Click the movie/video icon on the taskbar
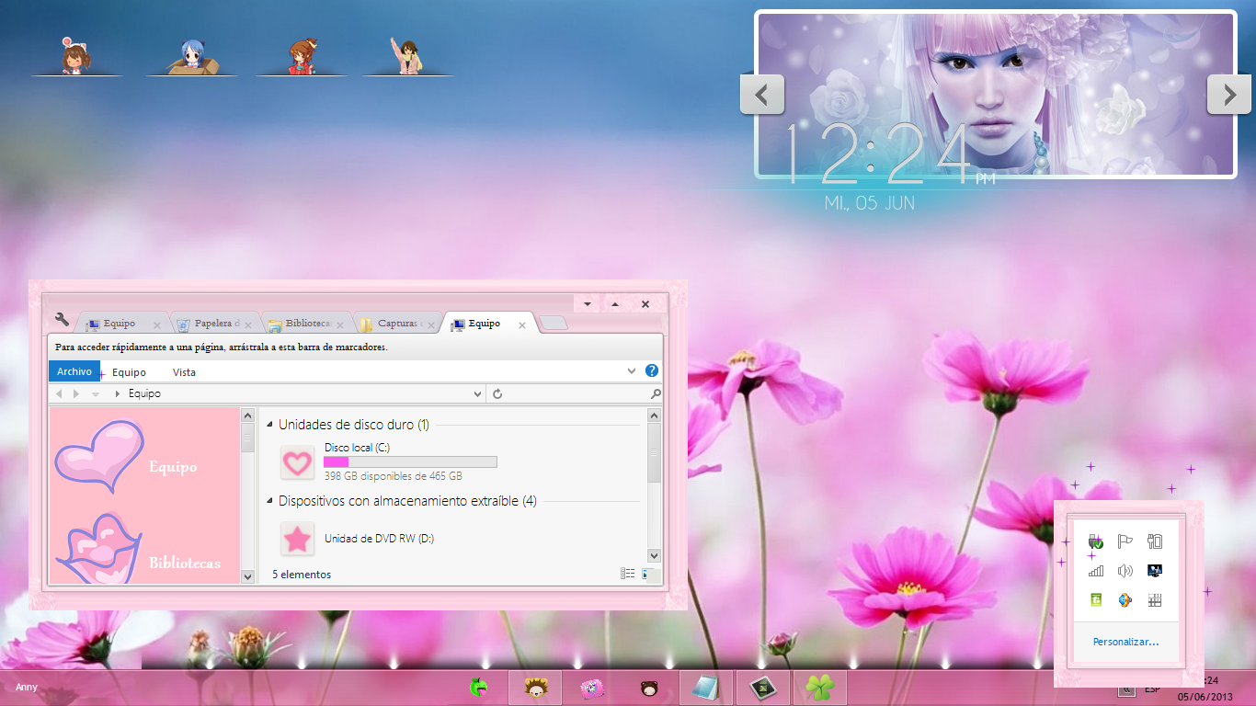This screenshot has width=1256, height=706. tap(761, 686)
